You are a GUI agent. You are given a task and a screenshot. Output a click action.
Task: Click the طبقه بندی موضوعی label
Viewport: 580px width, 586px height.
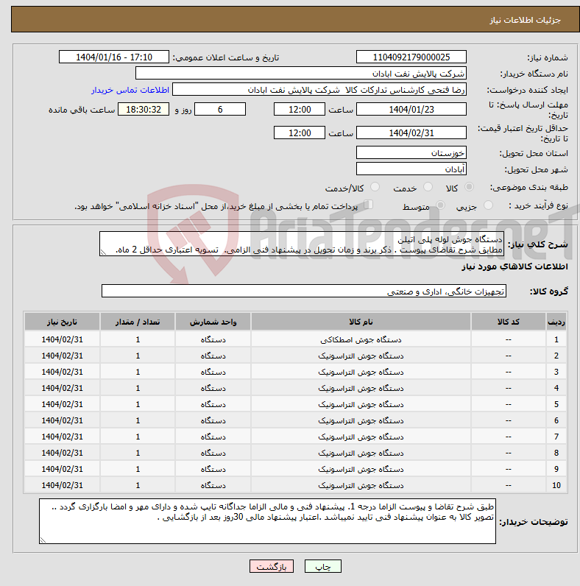pos(528,187)
